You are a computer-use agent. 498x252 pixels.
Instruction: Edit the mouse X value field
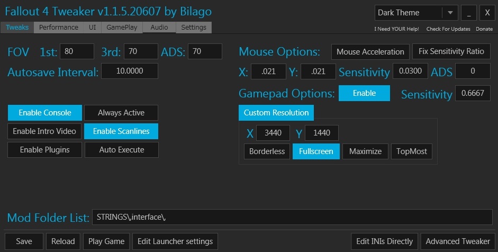click(268, 71)
